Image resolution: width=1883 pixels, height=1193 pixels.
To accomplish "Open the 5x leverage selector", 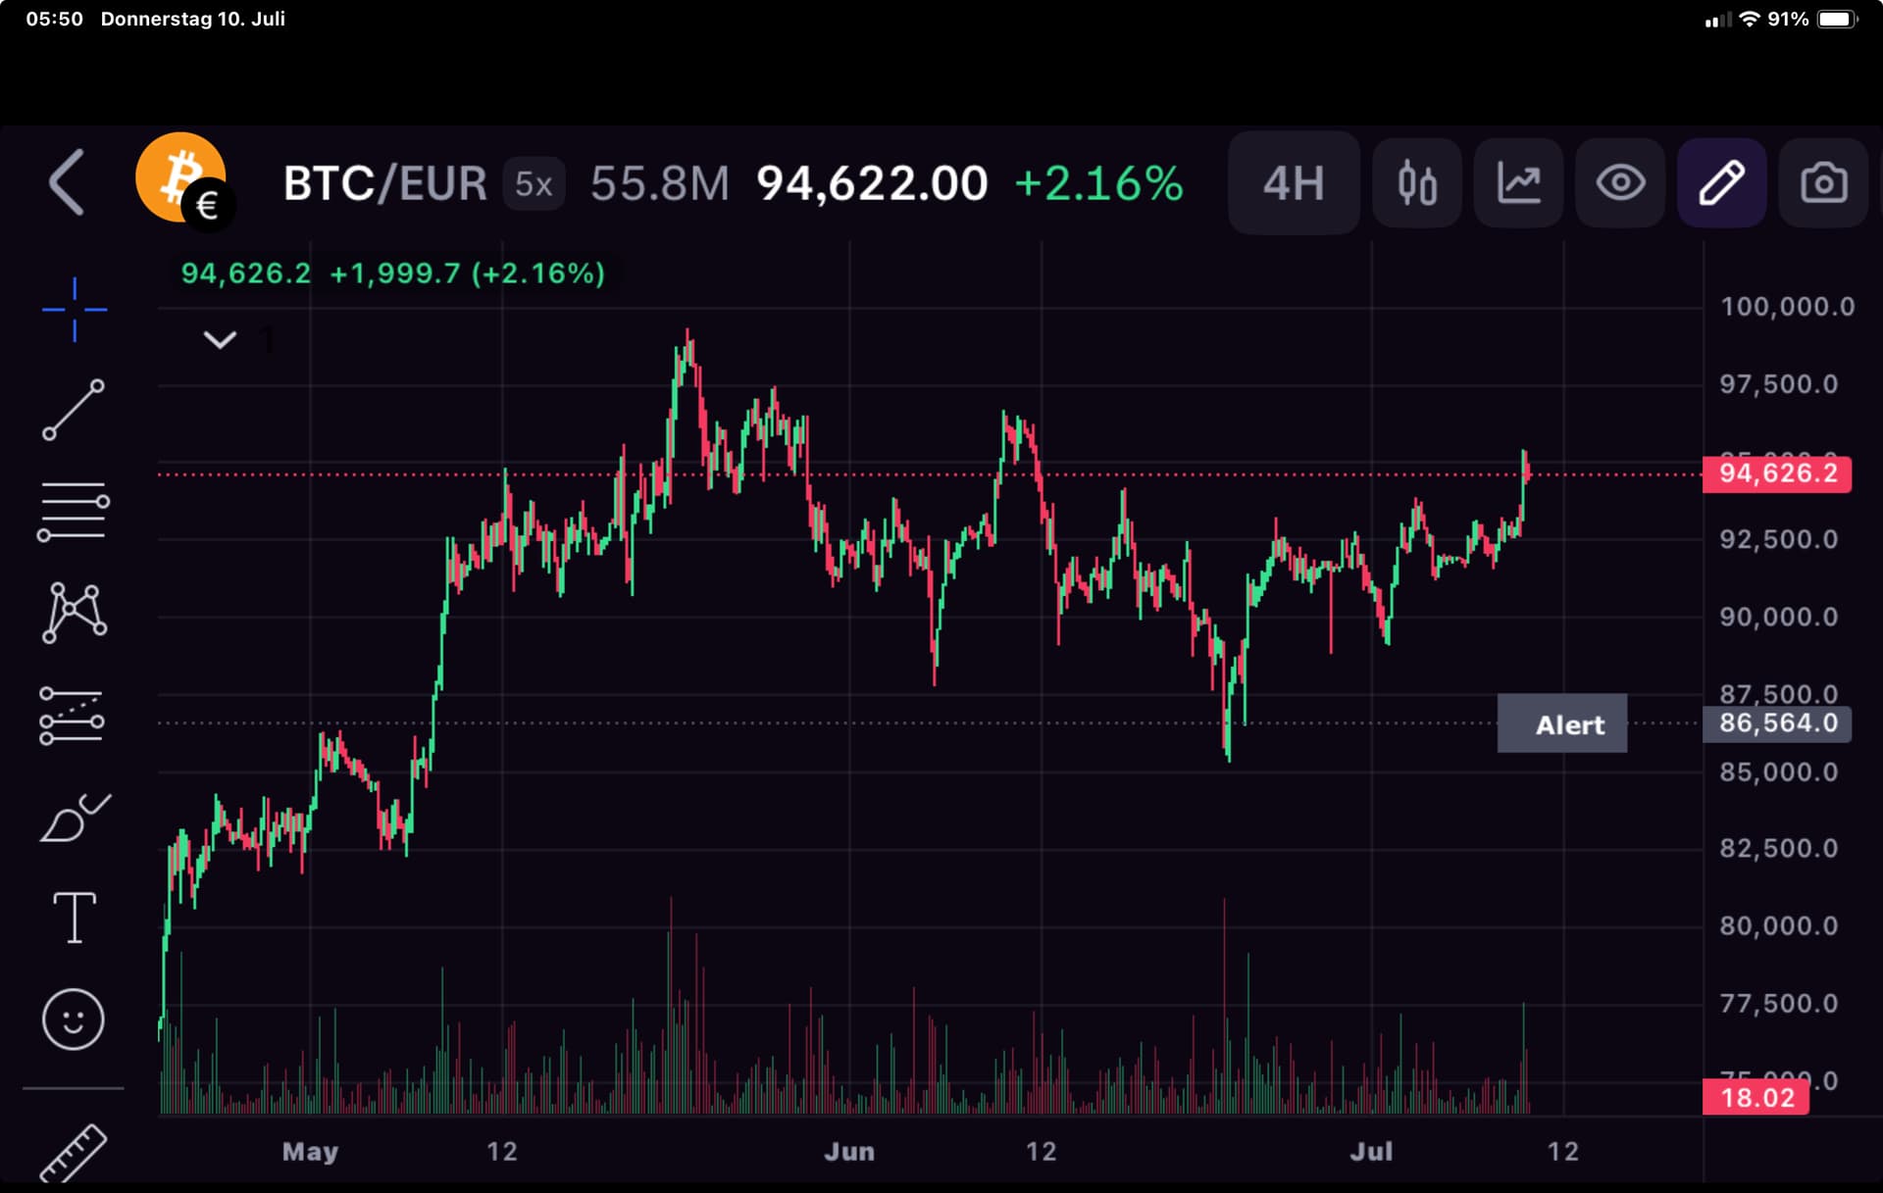I will click(534, 184).
